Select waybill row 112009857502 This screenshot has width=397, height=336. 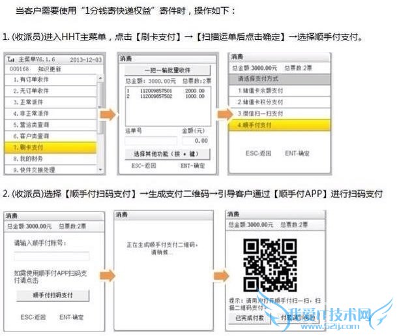click(x=167, y=97)
